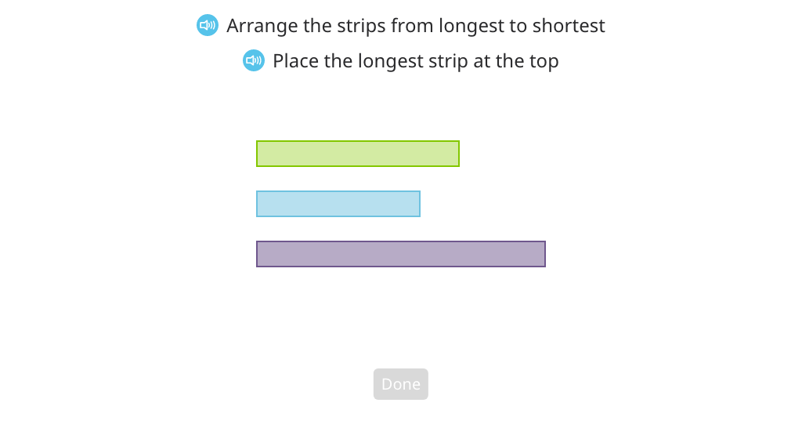Click the 'Place the longest strip at the top' text
The width and height of the screenshot is (802, 439).
pos(416,61)
